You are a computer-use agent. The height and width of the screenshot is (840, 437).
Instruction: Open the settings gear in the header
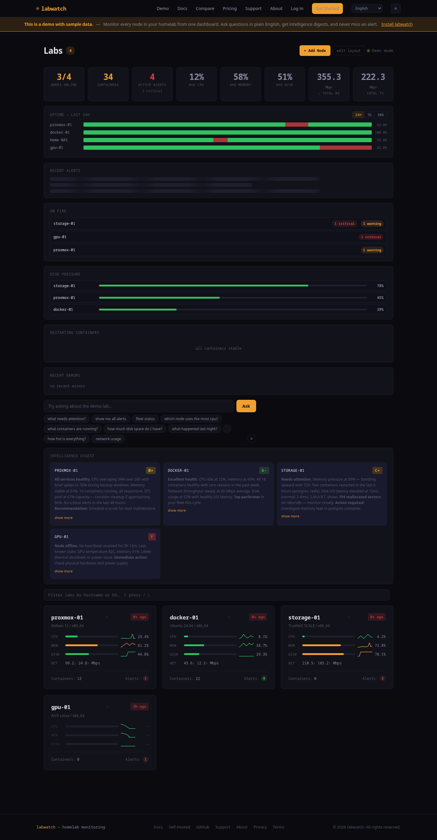coord(395,9)
